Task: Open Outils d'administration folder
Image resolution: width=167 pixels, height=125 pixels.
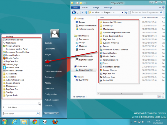Action: point(111,36)
